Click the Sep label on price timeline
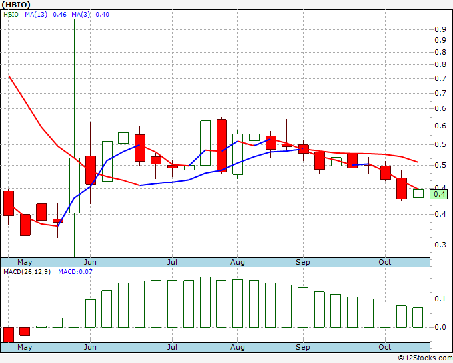The height and width of the screenshot is (363, 453). pyautogui.click(x=302, y=262)
